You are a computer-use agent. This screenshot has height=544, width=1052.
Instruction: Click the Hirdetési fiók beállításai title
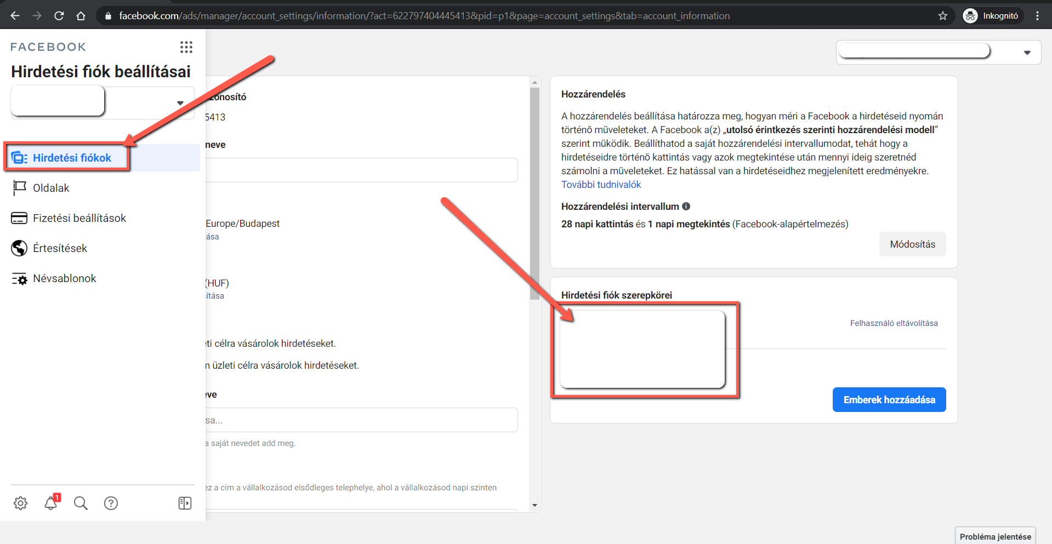tap(101, 72)
